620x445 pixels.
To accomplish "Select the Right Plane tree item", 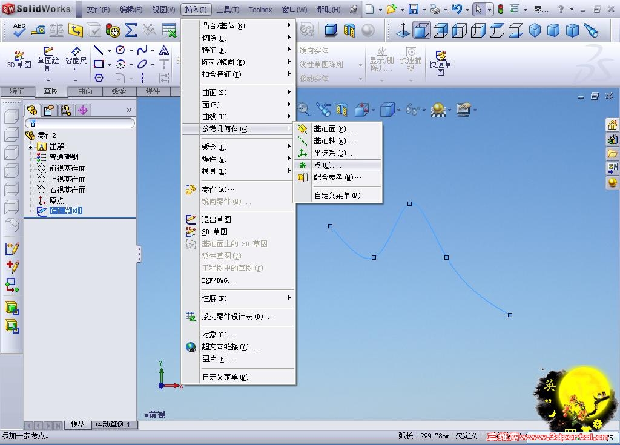I will [62, 190].
